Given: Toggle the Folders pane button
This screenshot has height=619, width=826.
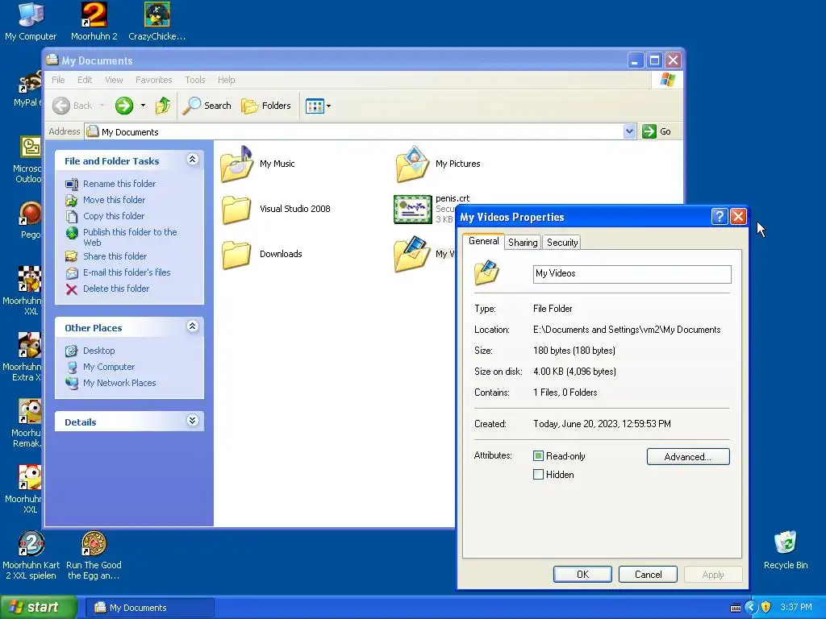Looking at the screenshot, I should point(266,106).
